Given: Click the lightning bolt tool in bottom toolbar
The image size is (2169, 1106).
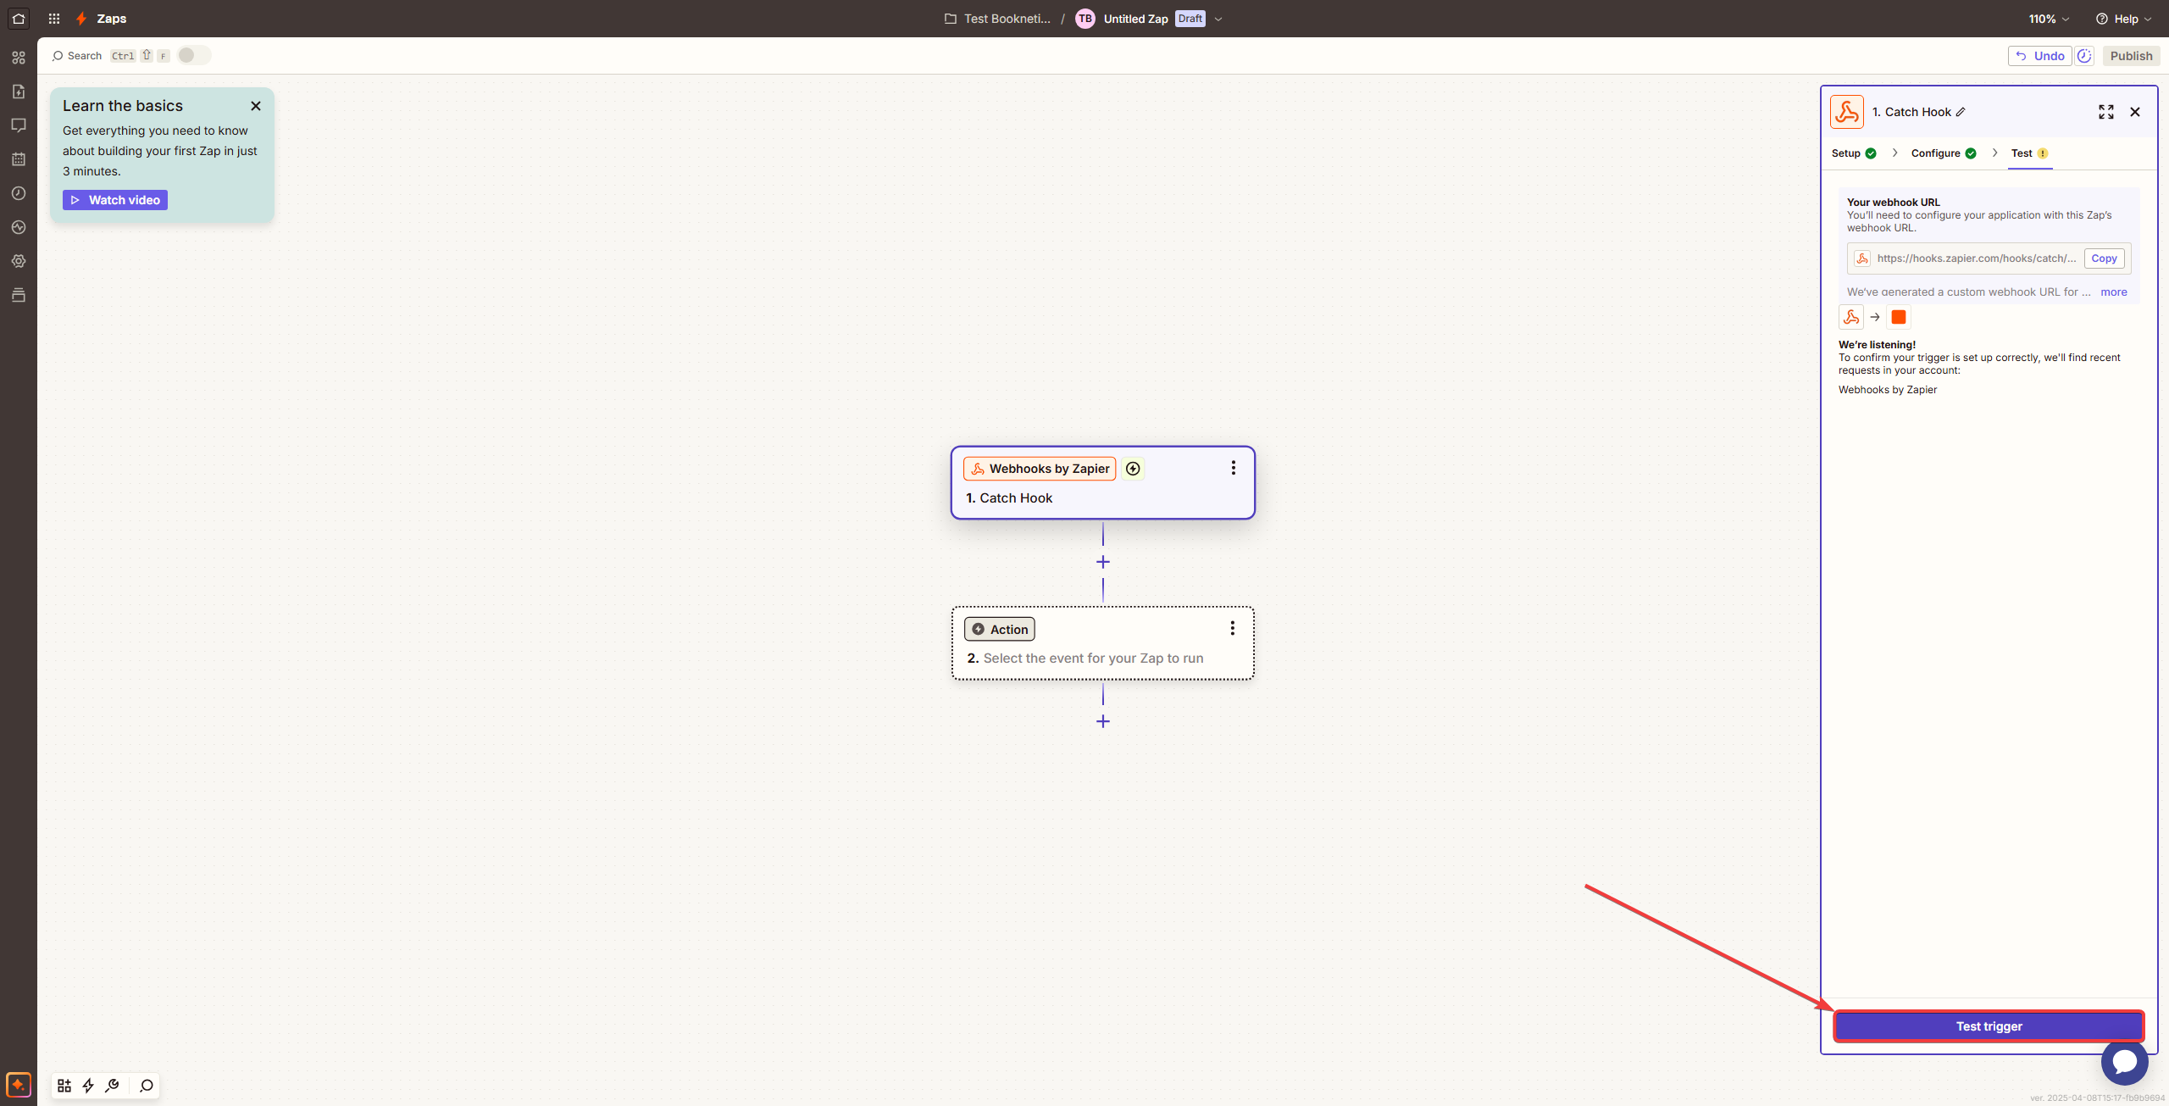Looking at the screenshot, I should (x=88, y=1086).
